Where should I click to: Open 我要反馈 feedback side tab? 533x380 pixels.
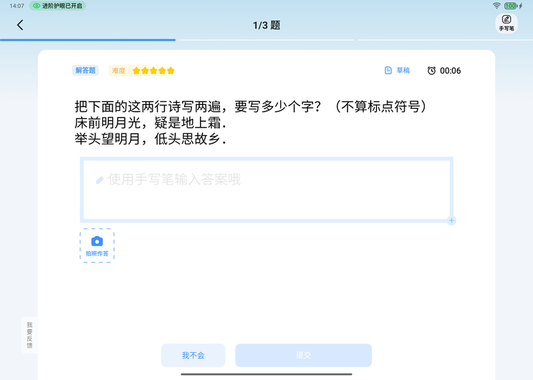click(30, 336)
